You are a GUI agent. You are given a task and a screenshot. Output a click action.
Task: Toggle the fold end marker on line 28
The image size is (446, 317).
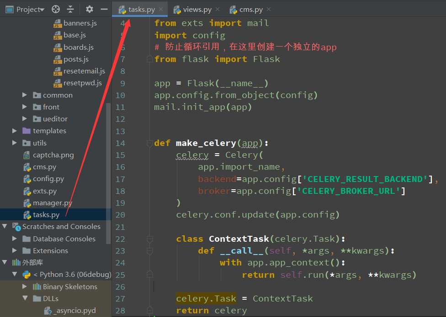(149, 310)
